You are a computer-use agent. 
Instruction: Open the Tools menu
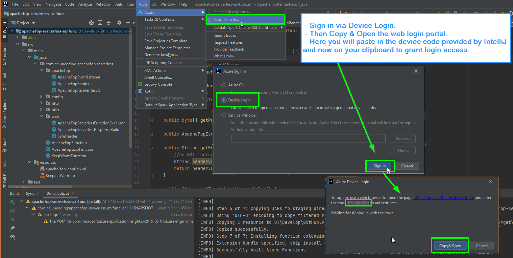click(x=143, y=4)
